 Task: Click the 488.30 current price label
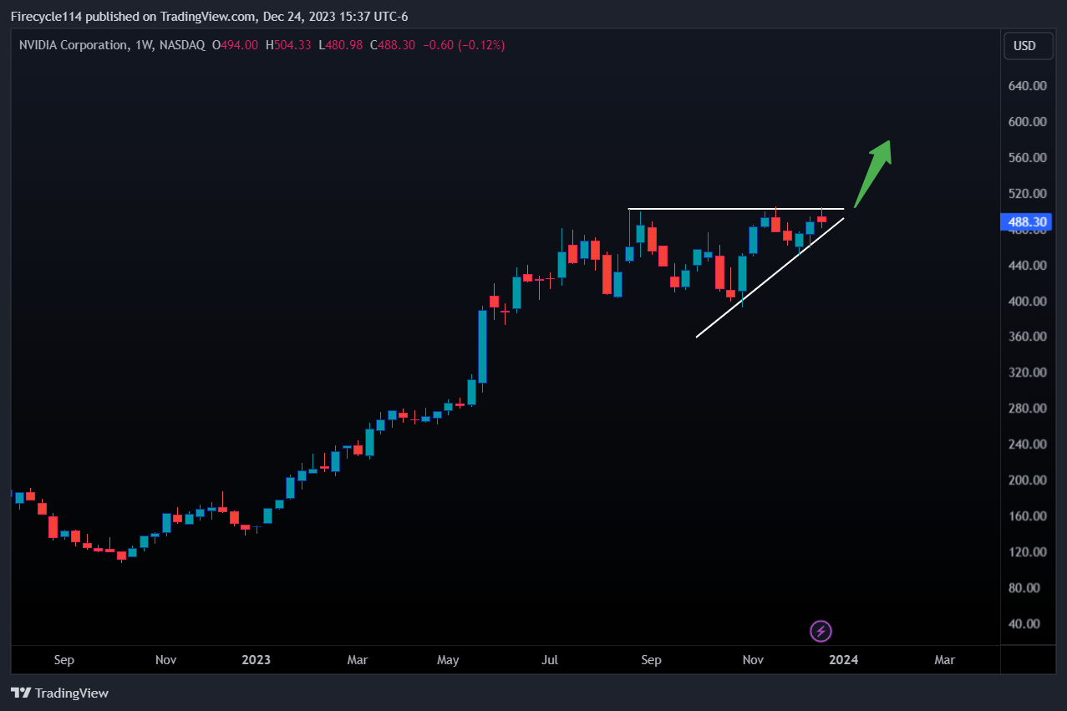[1028, 221]
